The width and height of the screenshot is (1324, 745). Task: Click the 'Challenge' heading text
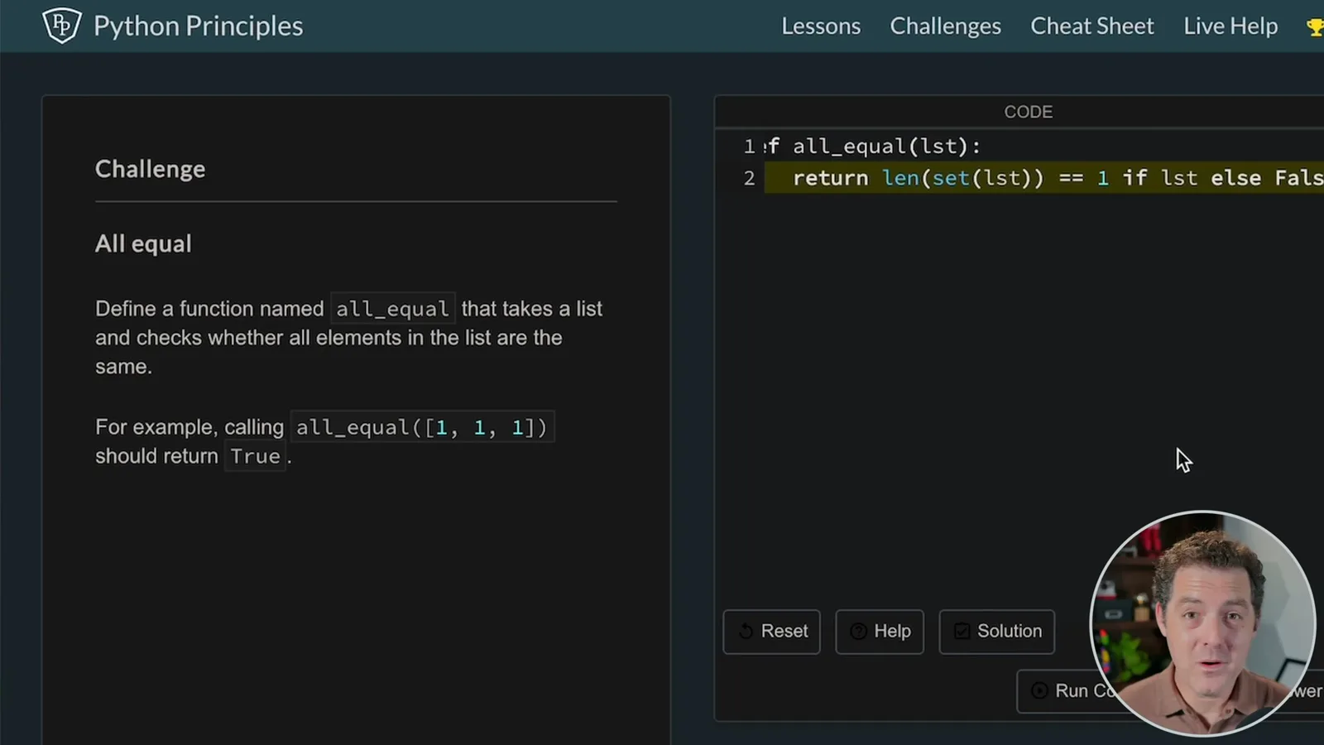click(150, 169)
